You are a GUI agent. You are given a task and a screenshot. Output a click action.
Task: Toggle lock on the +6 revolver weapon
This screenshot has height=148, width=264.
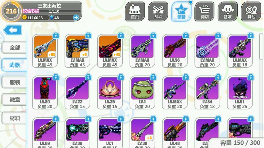tap(88, 35)
